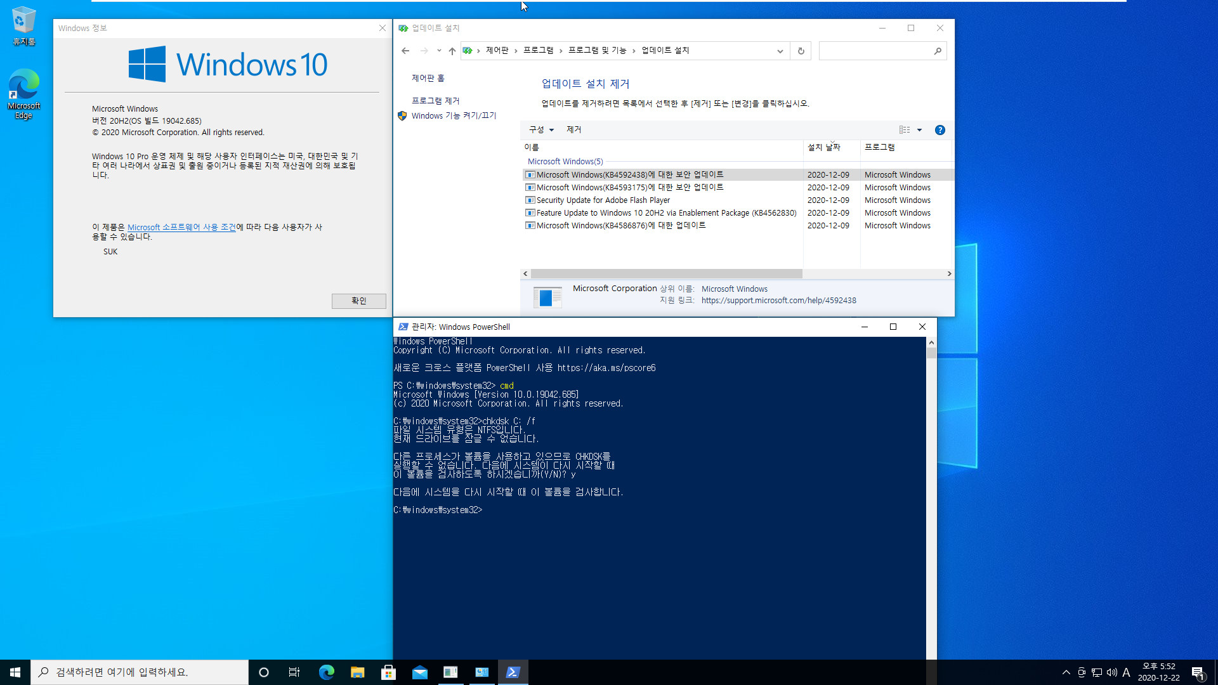Expand address bar history dropdown
Screen dimensions: 1218x685
pyautogui.click(x=780, y=51)
